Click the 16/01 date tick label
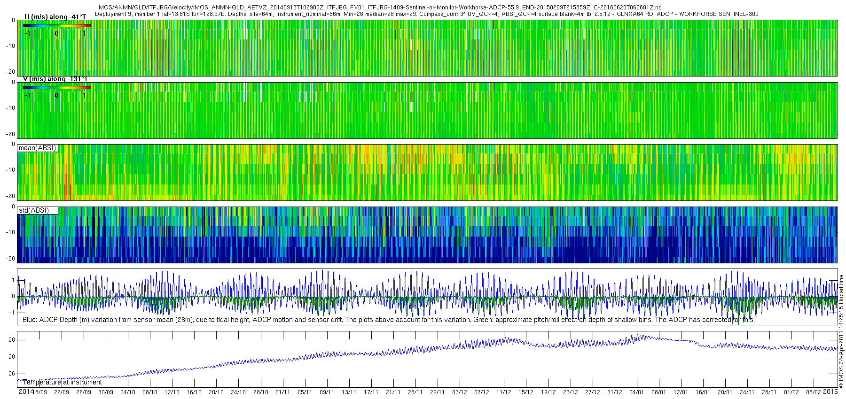Viewport: 846px width, 399px height. [703, 392]
